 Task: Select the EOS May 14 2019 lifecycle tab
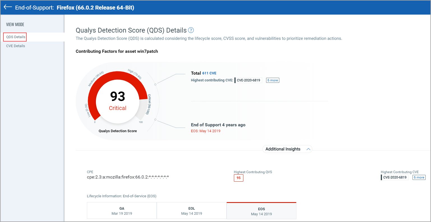tap(261, 211)
